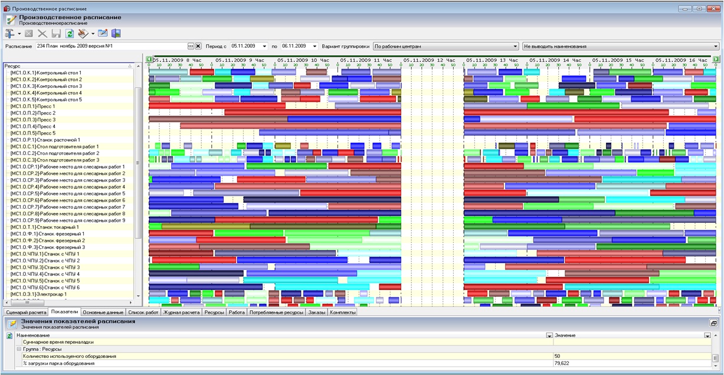Click the print/report icon in toolbar
724x375 pixels.
pyautogui.click(x=83, y=34)
